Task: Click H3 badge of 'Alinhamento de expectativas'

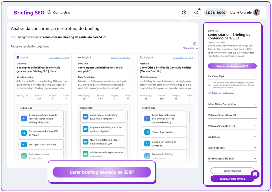Action: (x=85, y=154)
